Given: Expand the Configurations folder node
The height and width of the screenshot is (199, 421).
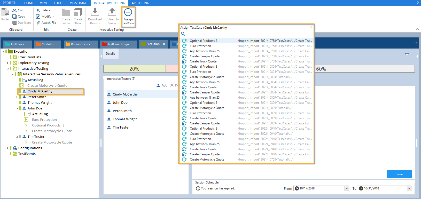Looking at the screenshot, I should (8, 148).
